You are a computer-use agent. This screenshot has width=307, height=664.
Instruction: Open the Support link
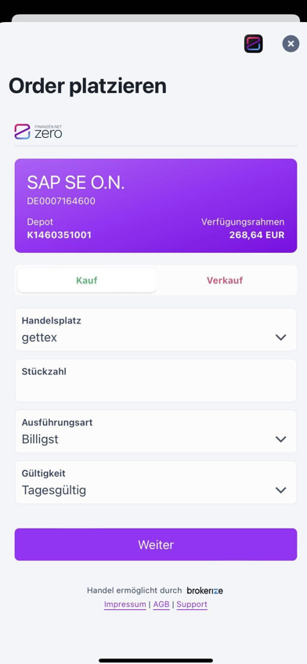[192, 604]
